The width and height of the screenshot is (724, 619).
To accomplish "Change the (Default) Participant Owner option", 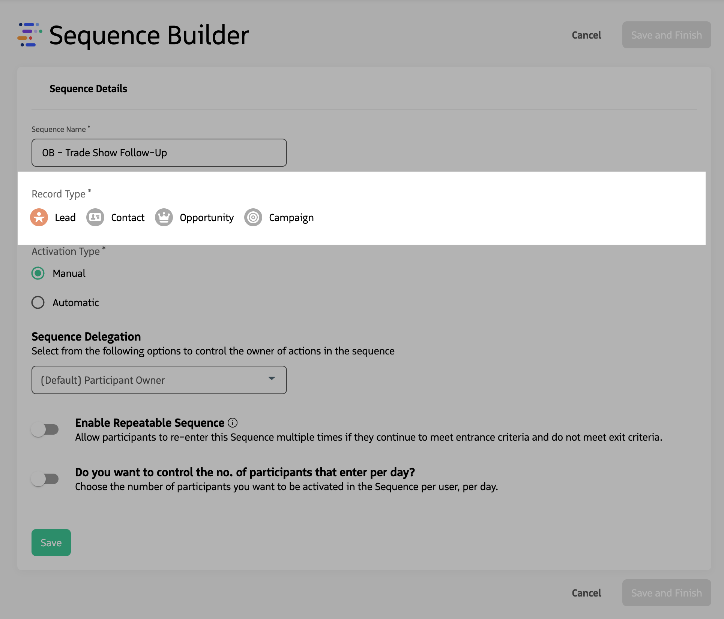I will click(x=159, y=380).
